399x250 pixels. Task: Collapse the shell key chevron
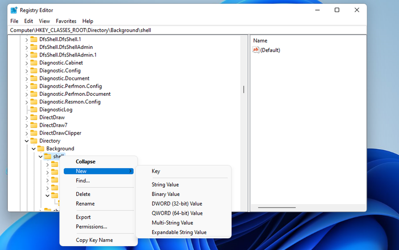click(41, 157)
